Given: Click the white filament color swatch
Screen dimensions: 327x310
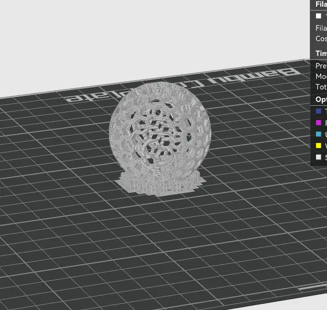Looking at the screenshot, I should (318, 16).
